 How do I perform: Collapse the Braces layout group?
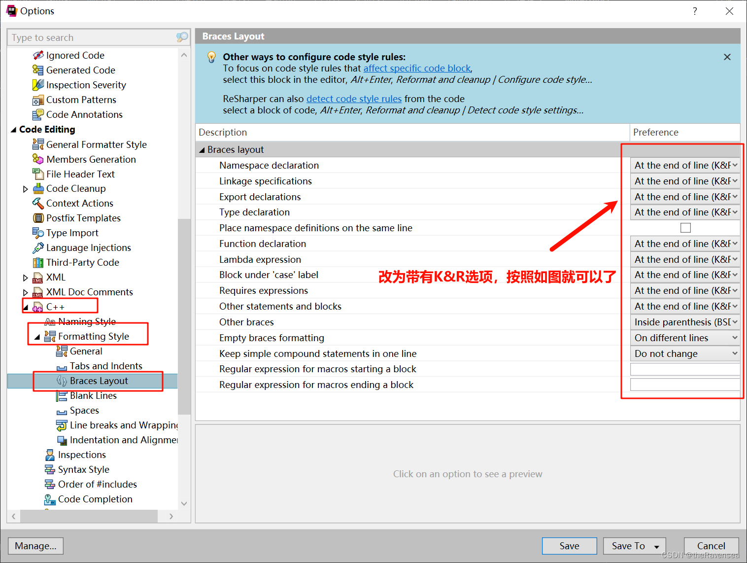[202, 150]
